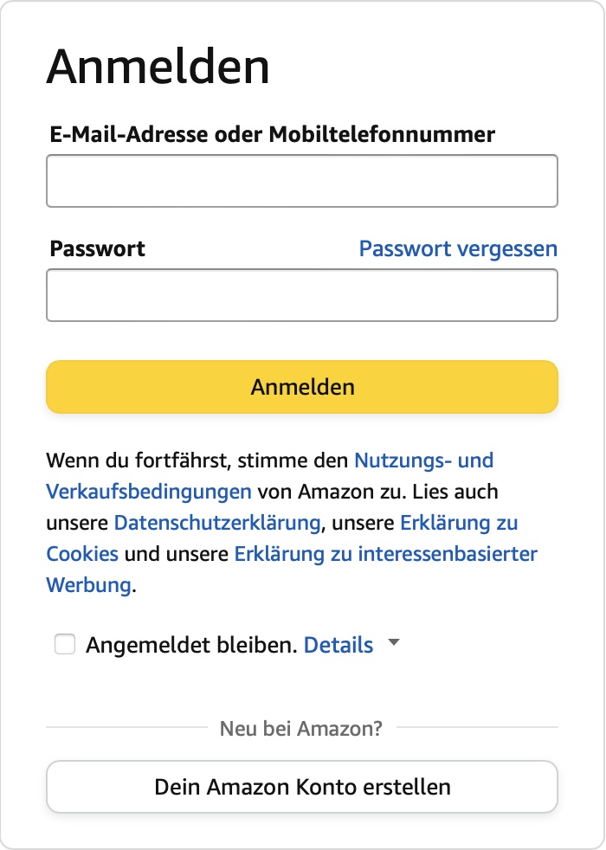Image resolution: width=606 pixels, height=850 pixels.
Task: Focus the Passwort input field
Action: coord(301,295)
